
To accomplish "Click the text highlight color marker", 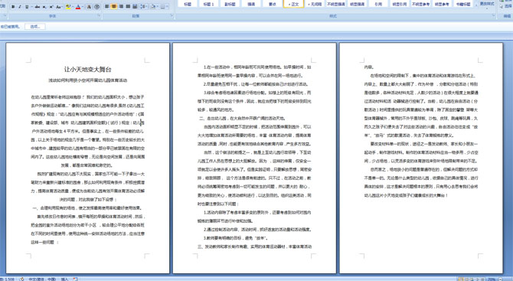I will 68,7.
